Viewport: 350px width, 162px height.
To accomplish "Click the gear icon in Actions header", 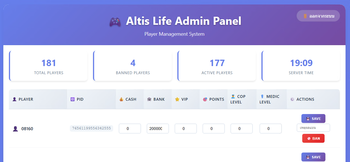I will click(x=292, y=99).
